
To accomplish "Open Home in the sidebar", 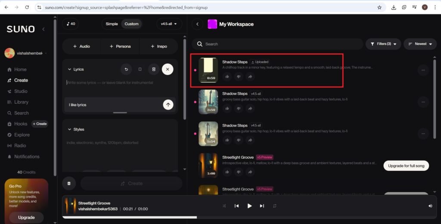I will click(x=17, y=70).
